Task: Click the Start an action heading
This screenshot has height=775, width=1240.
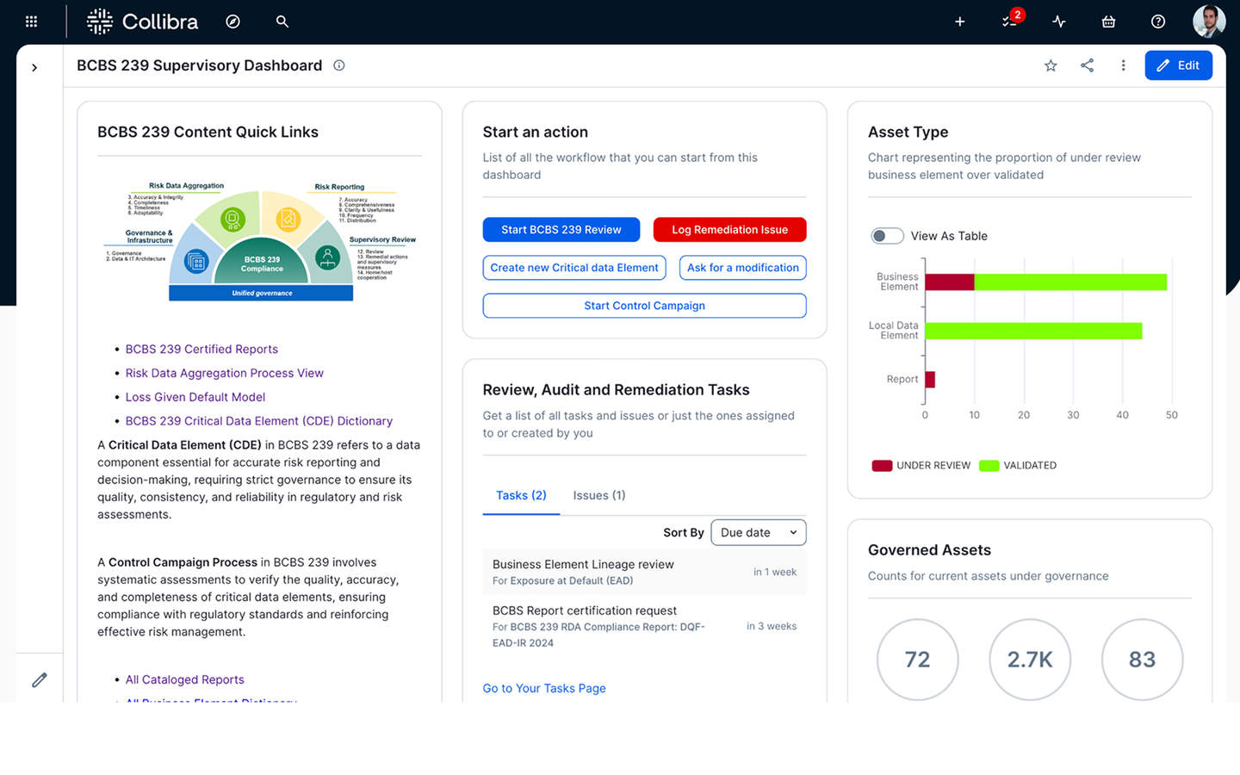Action: coord(535,132)
